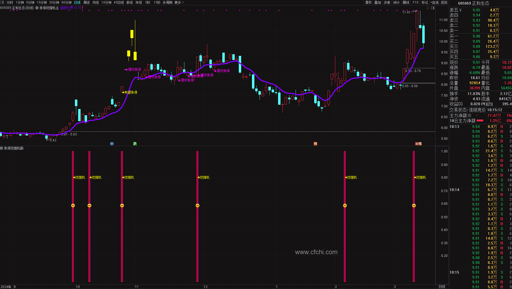
Task: Click the 叠加 overlay button
Action: click(378, 2)
